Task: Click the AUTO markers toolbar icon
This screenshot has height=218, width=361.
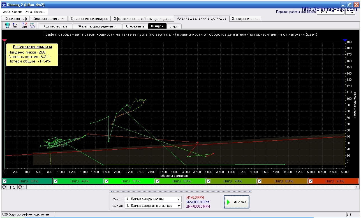Action: point(25,25)
